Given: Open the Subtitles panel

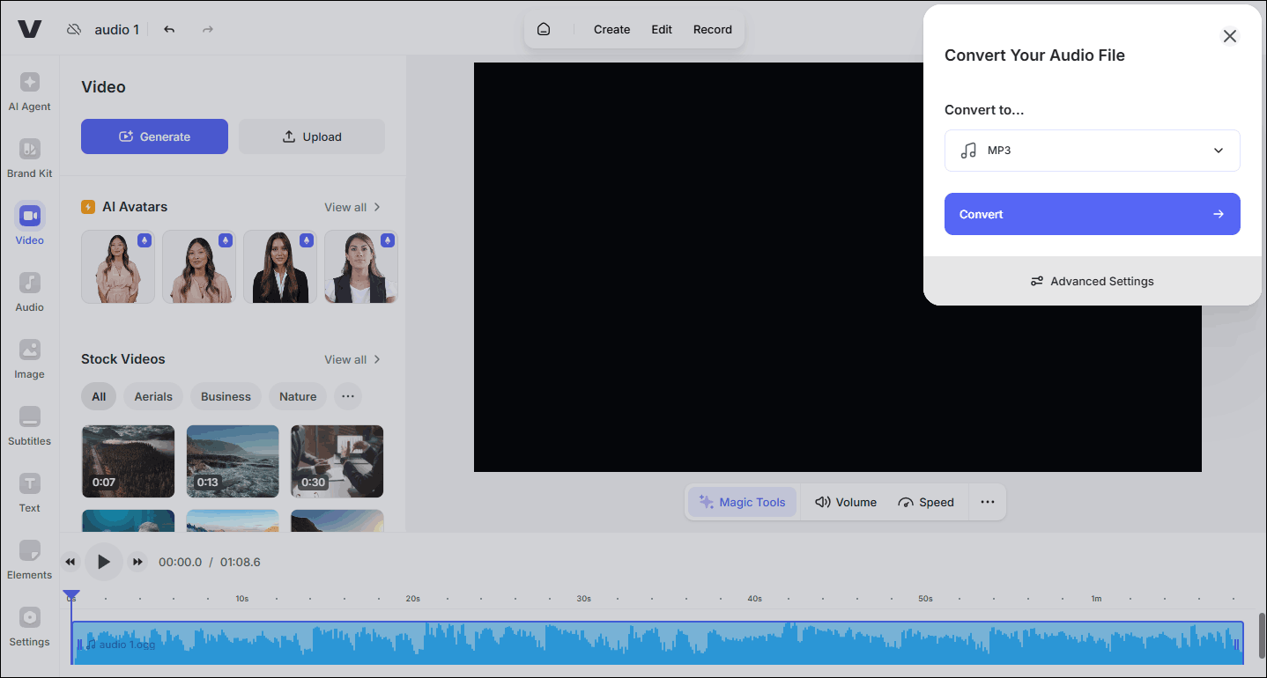Looking at the screenshot, I should click(29, 426).
